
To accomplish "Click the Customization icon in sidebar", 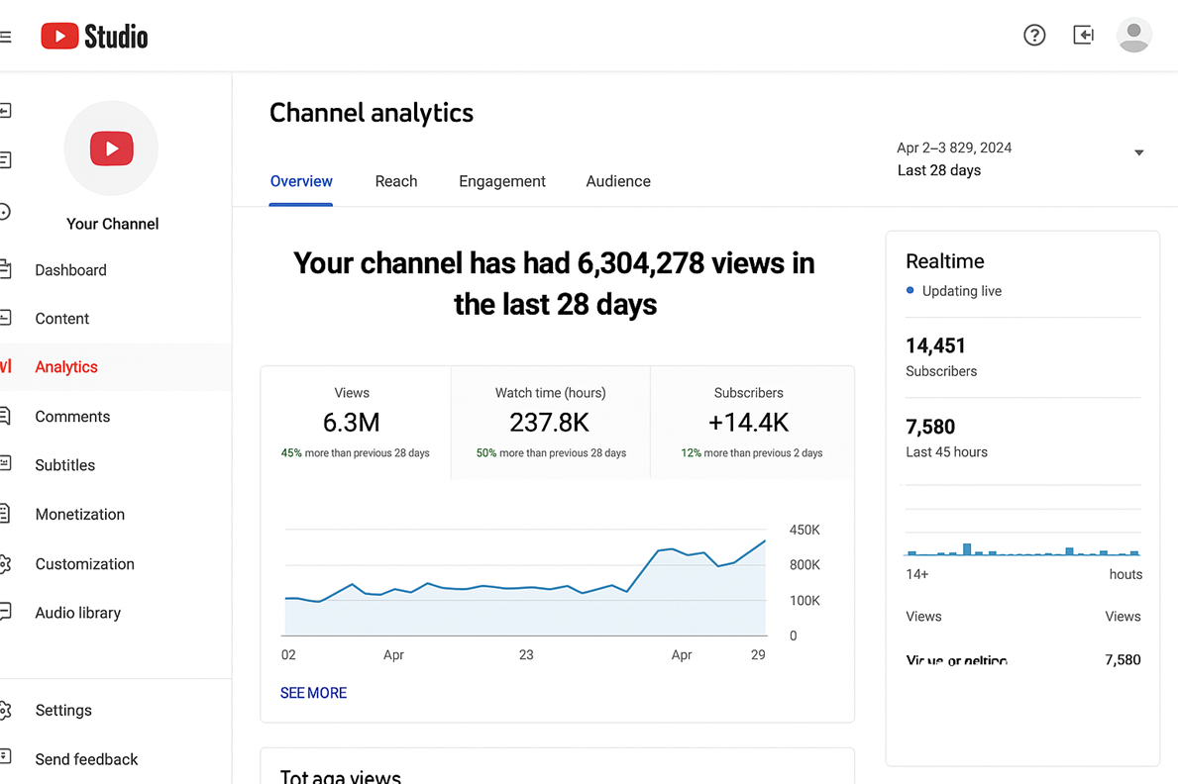I will pyautogui.click(x=6, y=563).
